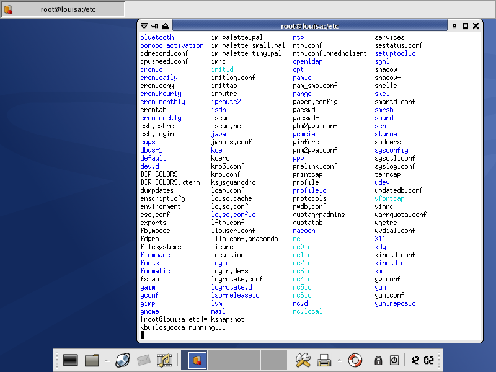Open the home folder icon

point(92,360)
